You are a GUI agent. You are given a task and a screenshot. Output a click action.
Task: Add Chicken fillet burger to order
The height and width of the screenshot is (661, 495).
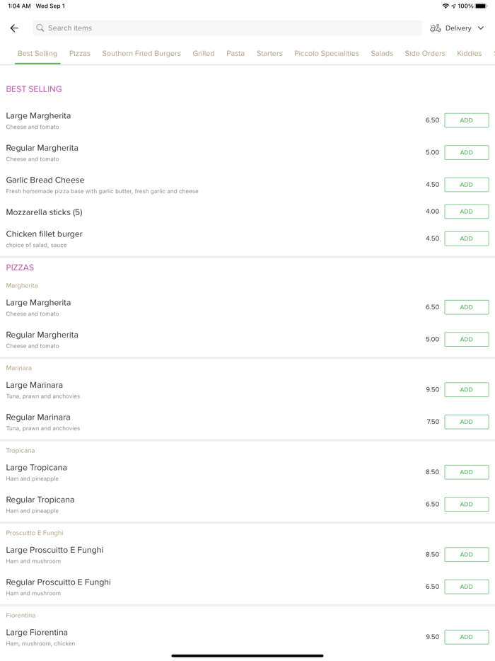point(466,238)
